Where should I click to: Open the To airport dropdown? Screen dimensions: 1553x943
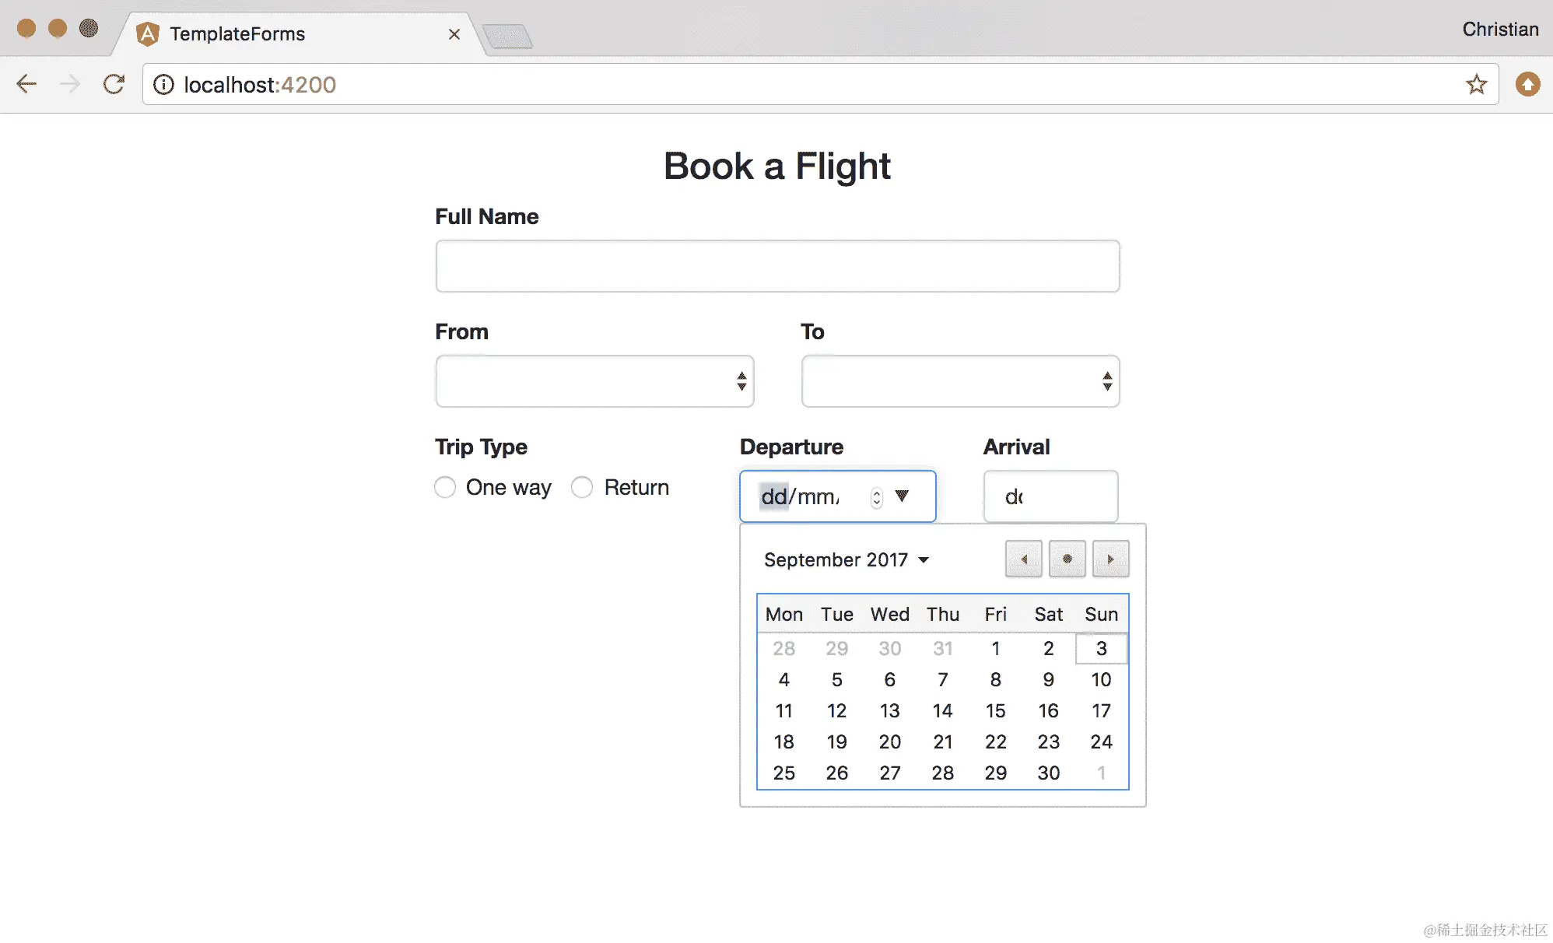point(960,381)
